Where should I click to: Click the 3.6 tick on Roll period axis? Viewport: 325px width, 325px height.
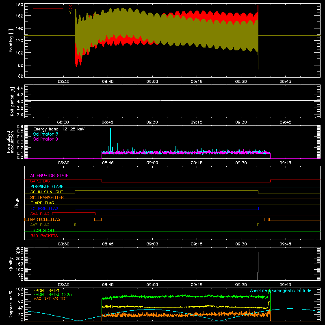(x=20, y=115)
